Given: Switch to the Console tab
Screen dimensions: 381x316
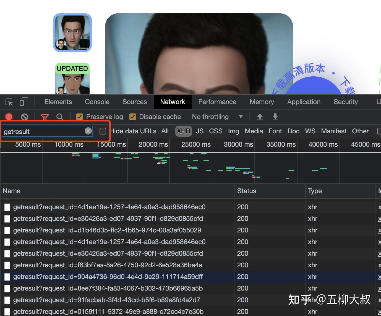Looking at the screenshot, I should coord(97,102).
